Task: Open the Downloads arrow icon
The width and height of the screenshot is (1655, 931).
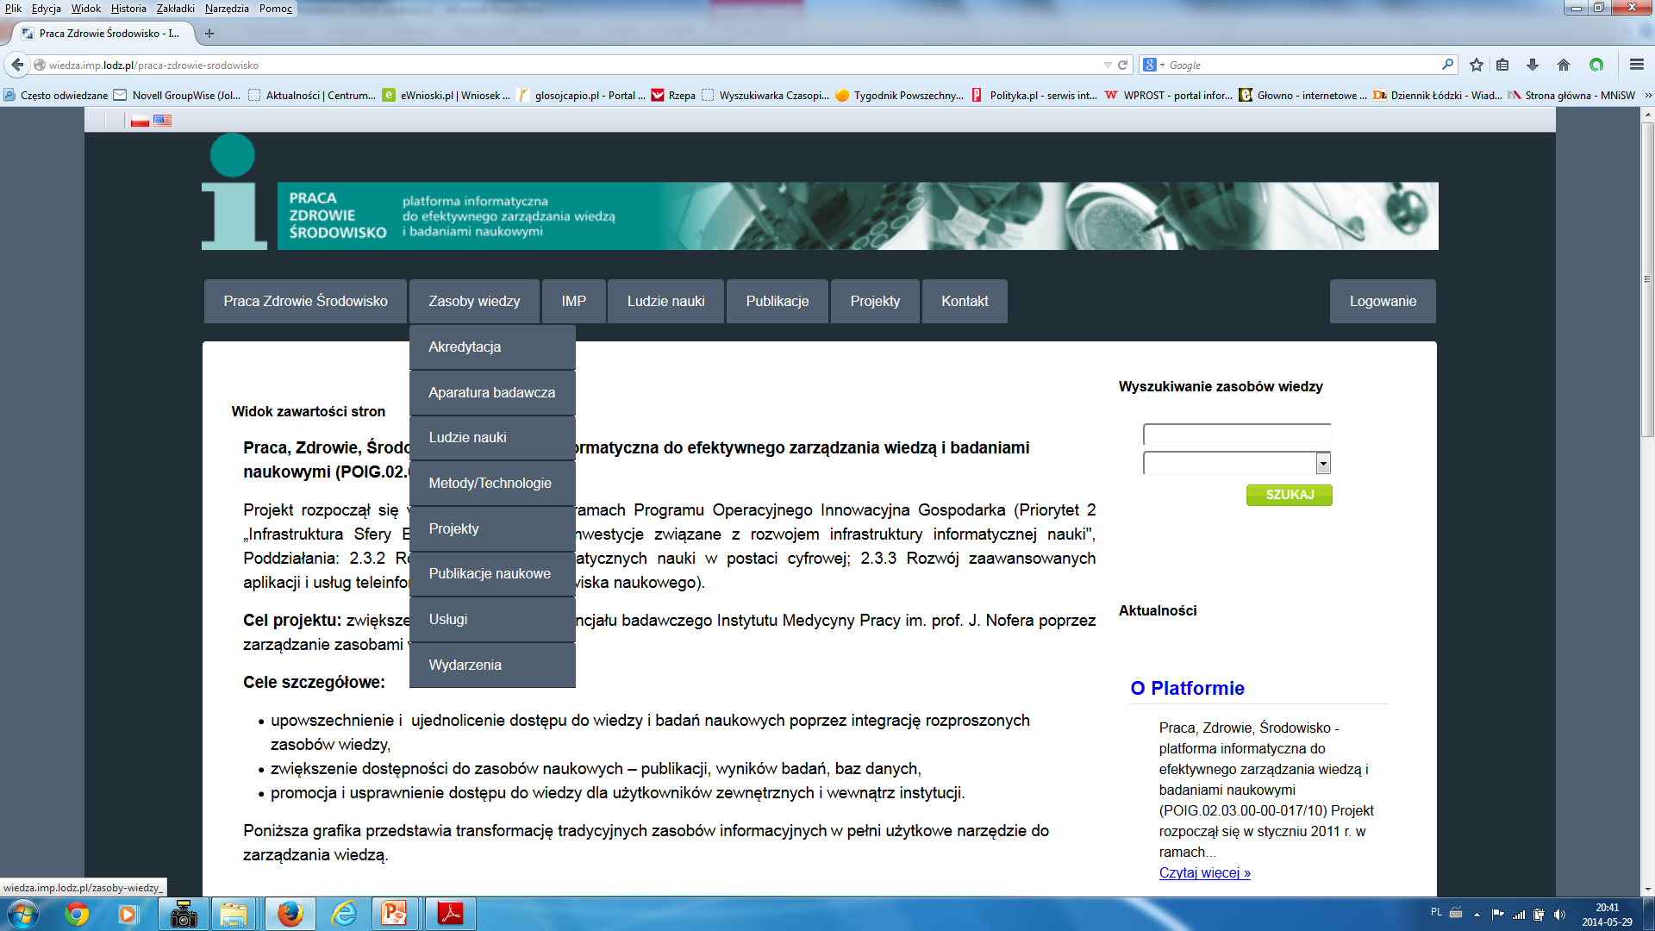Action: 1533,65
